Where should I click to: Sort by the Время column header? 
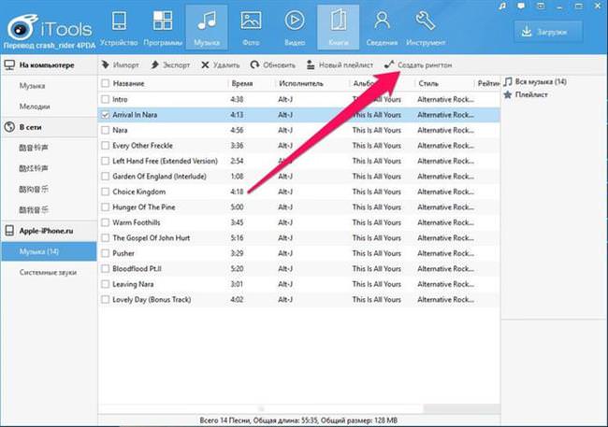pyautogui.click(x=242, y=83)
